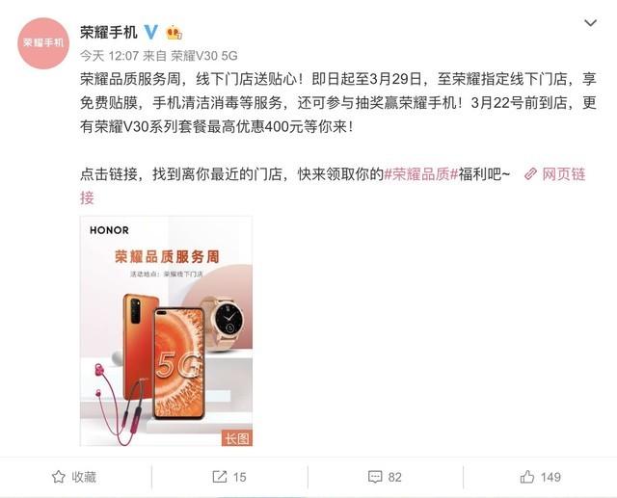
Task: Click the emoji member badge icon
Action: pyautogui.click(x=174, y=32)
